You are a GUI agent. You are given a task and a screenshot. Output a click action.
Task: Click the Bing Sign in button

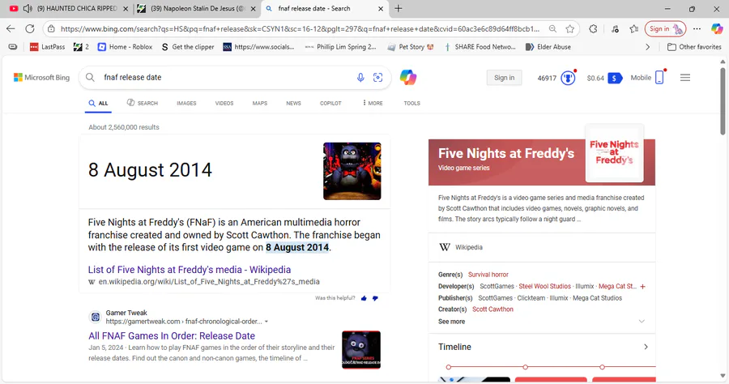(x=504, y=78)
